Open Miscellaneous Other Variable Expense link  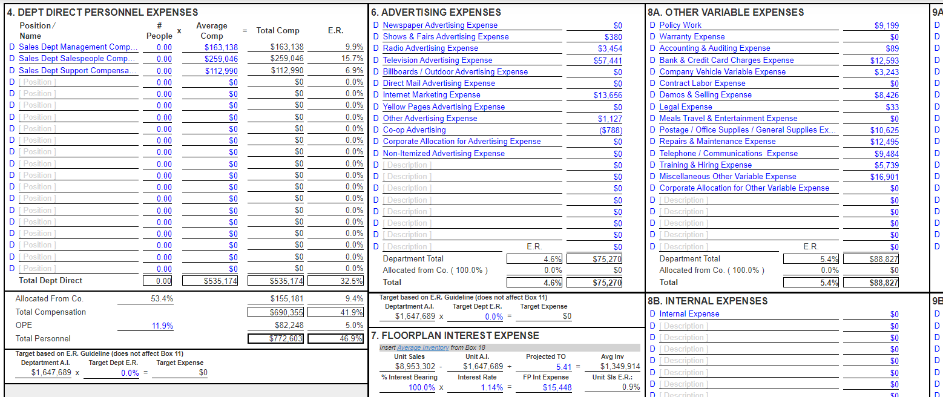(x=728, y=176)
